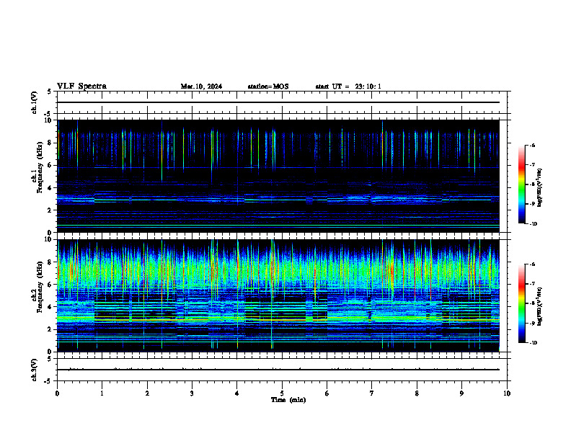571x441 pixels.
Task: Click the "Time (min)" axis label
Action: coord(288,400)
